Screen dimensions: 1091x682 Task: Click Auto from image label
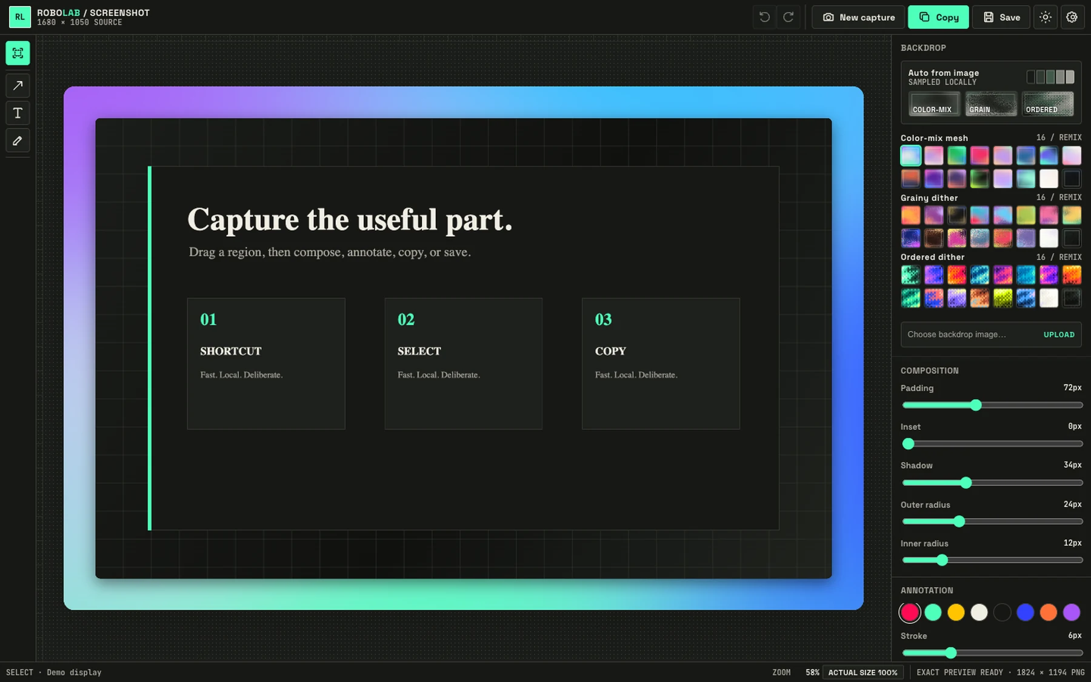point(943,73)
